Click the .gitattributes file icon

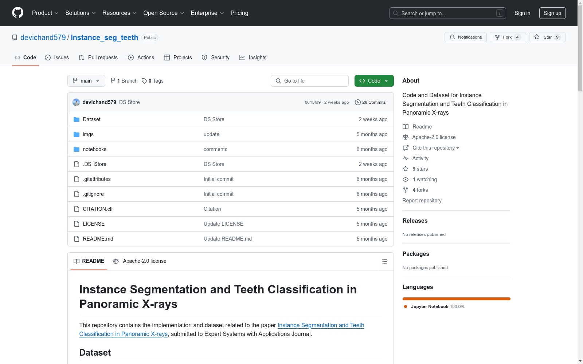click(x=77, y=179)
